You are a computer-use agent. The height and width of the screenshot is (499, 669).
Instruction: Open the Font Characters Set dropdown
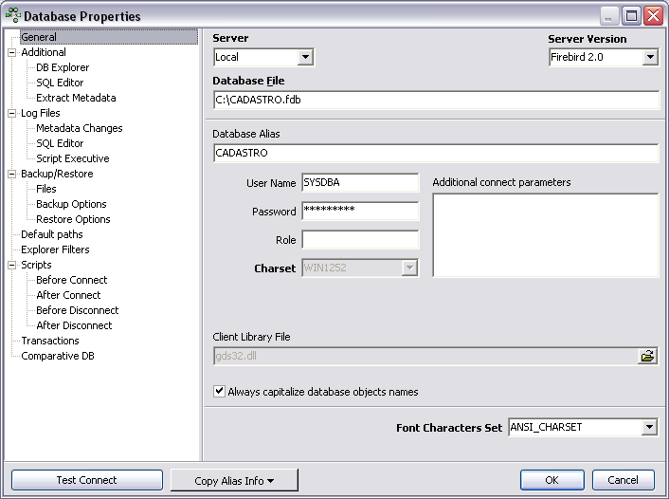click(x=649, y=427)
